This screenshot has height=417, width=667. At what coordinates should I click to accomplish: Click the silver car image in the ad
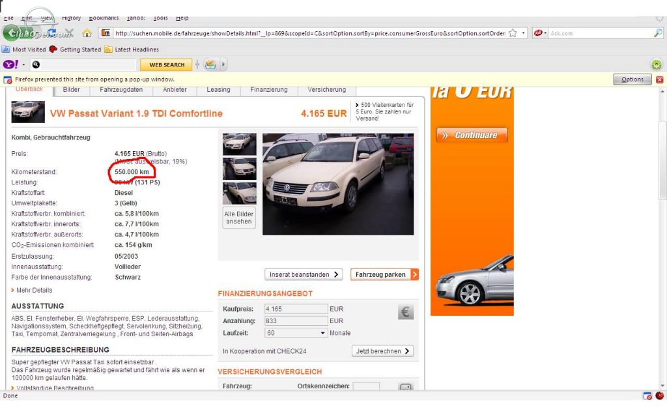pyautogui.click(x=474, y=281)
